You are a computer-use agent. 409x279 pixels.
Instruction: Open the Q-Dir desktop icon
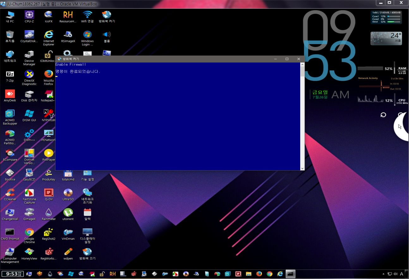48,194
